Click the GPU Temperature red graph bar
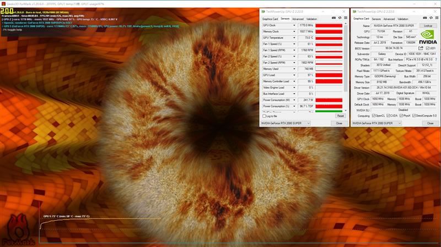Viewport: 441px width, 247px height. [329, 38]
